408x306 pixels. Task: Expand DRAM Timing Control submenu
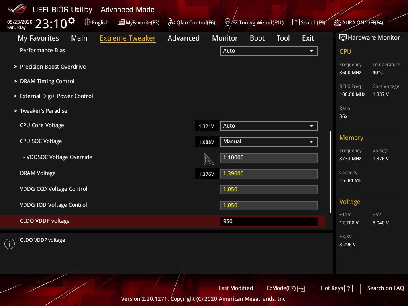[x=47, y=81]
